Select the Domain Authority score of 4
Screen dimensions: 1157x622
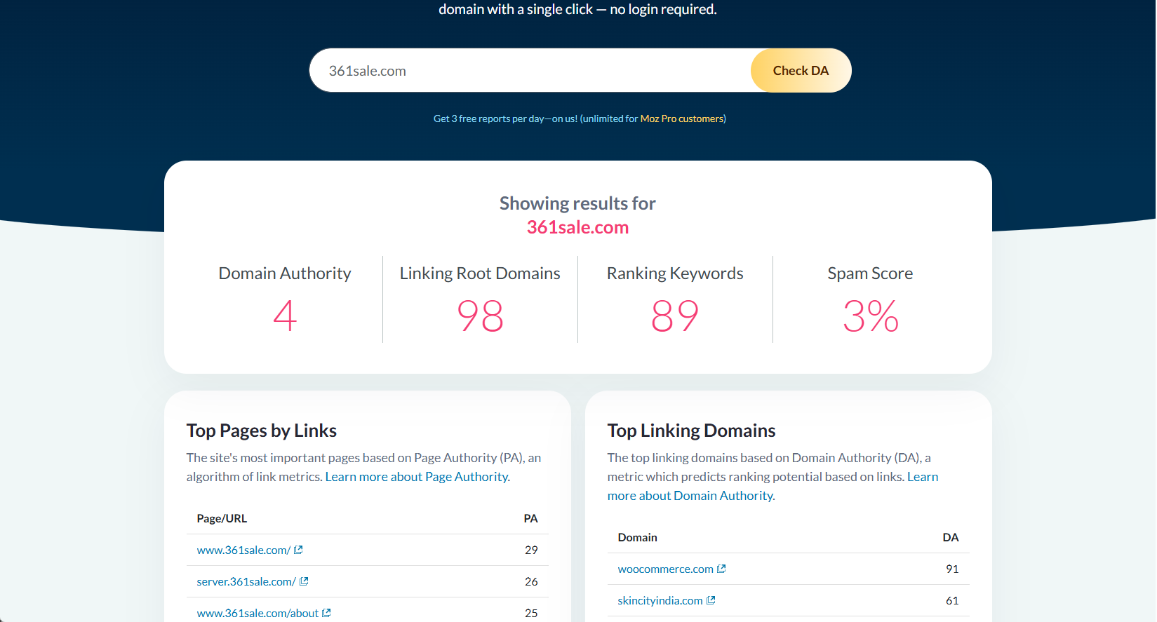point(285,316)
